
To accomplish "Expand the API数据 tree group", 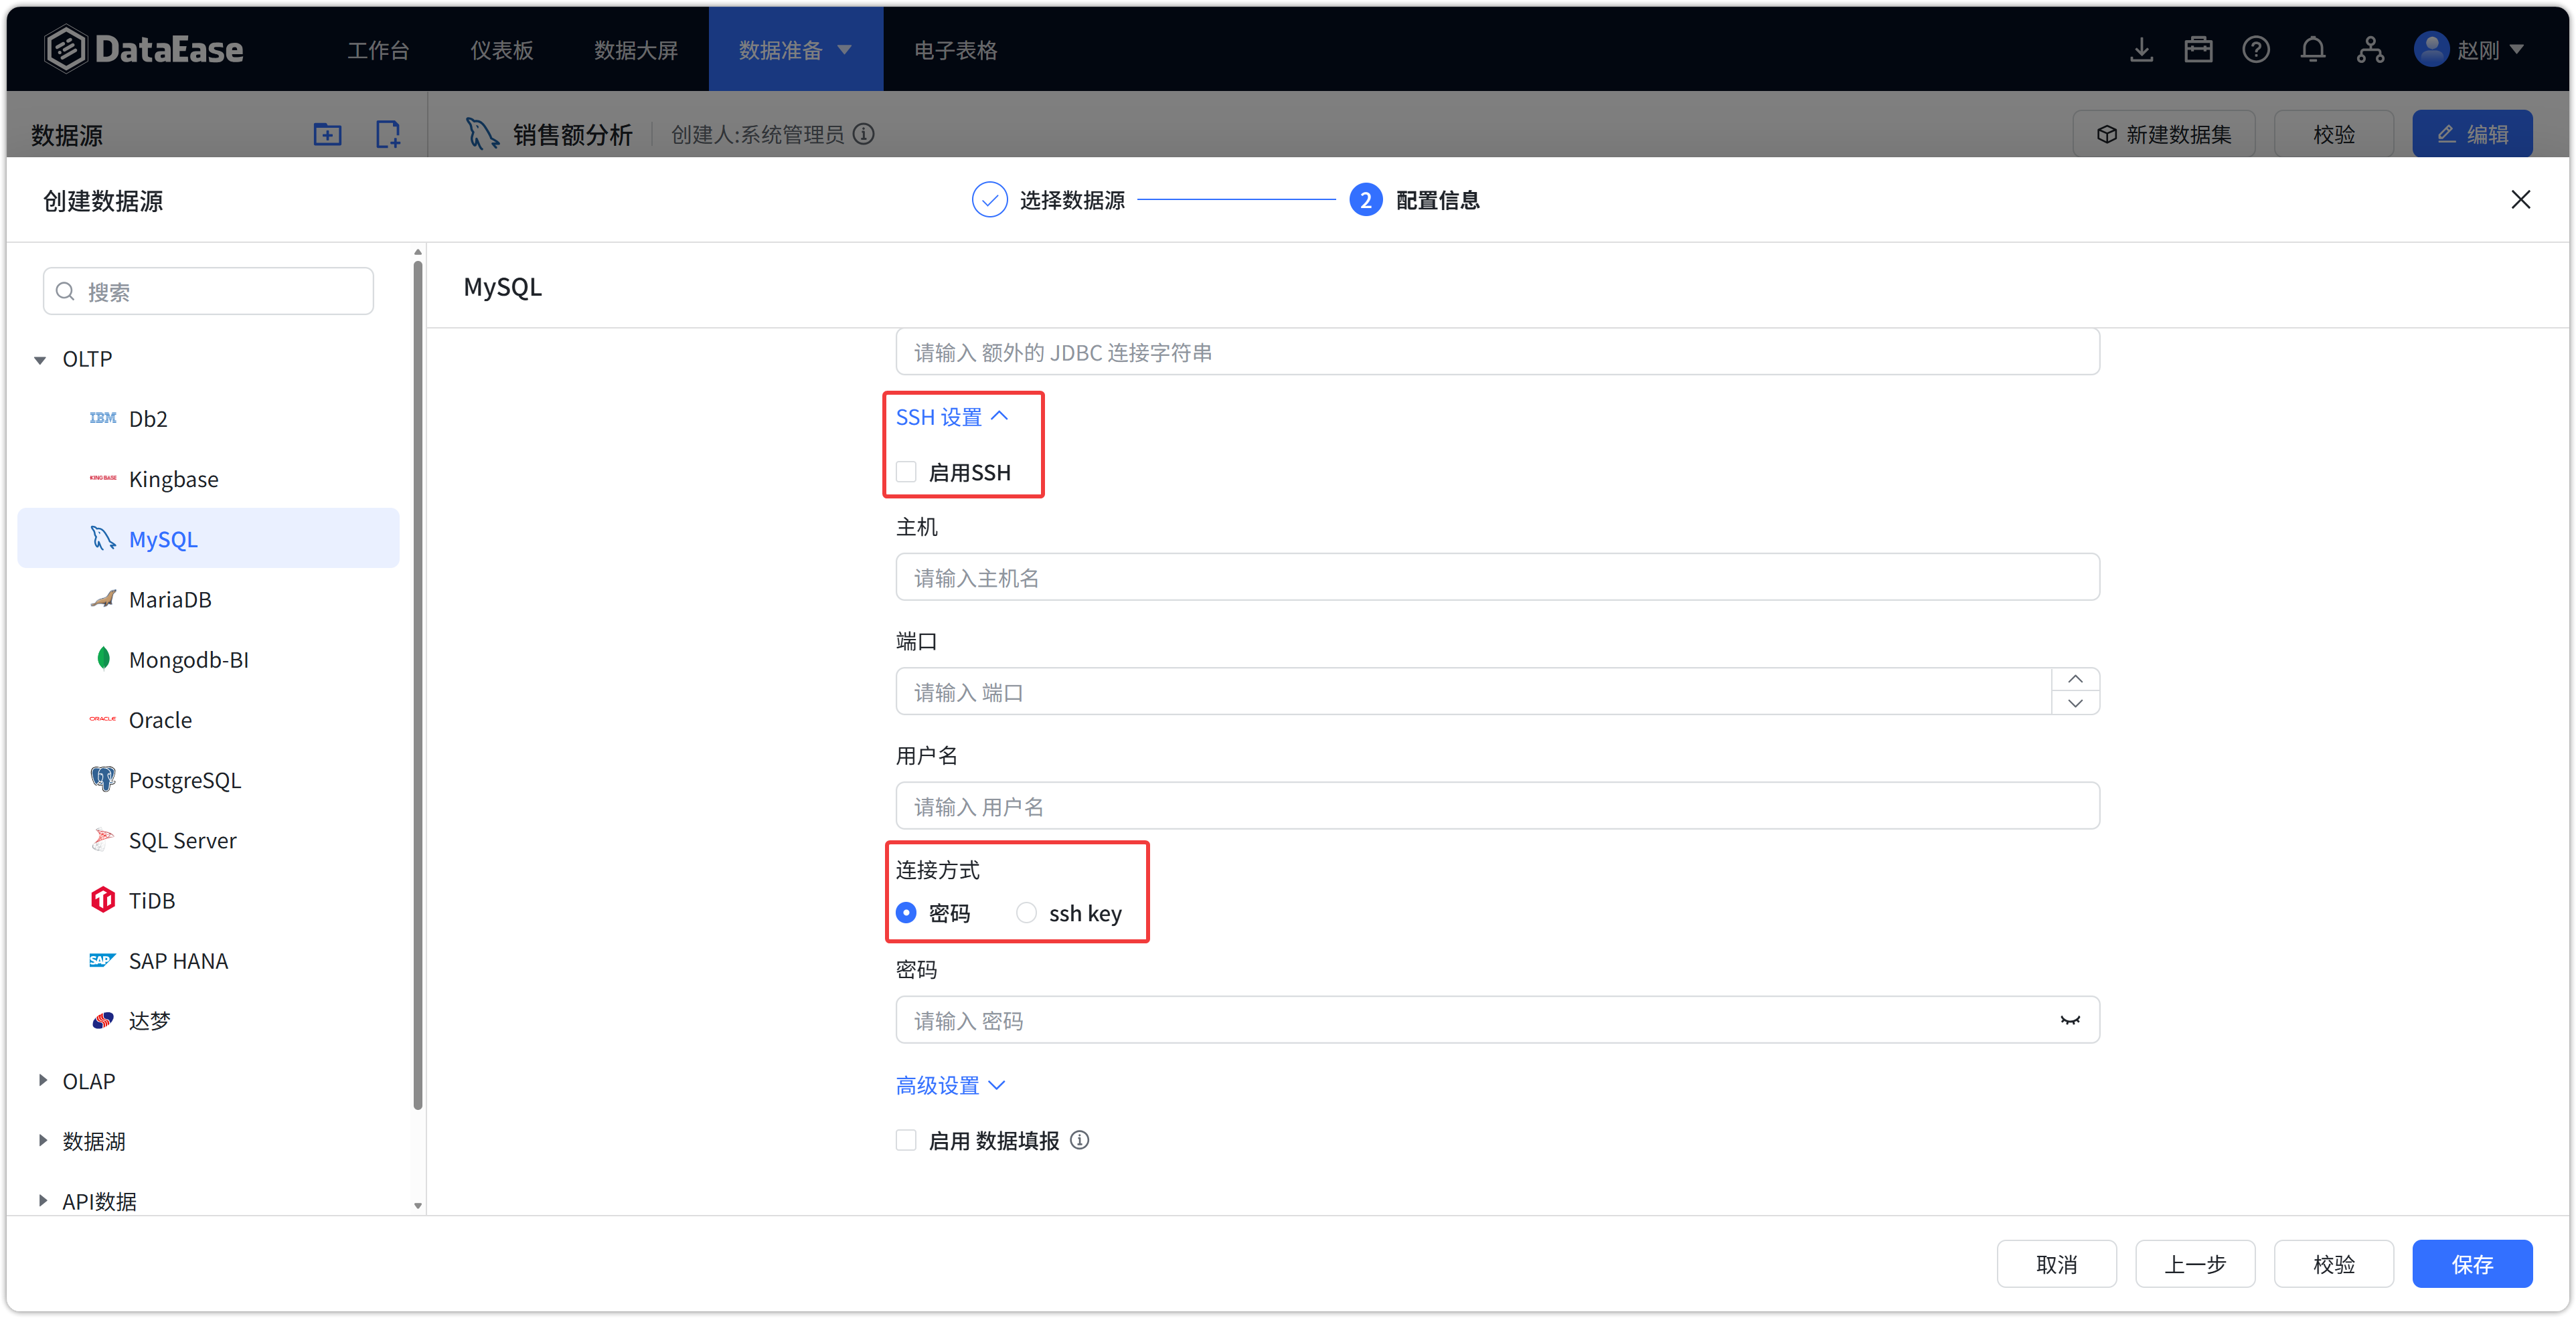I will [x=42, y=1200].
